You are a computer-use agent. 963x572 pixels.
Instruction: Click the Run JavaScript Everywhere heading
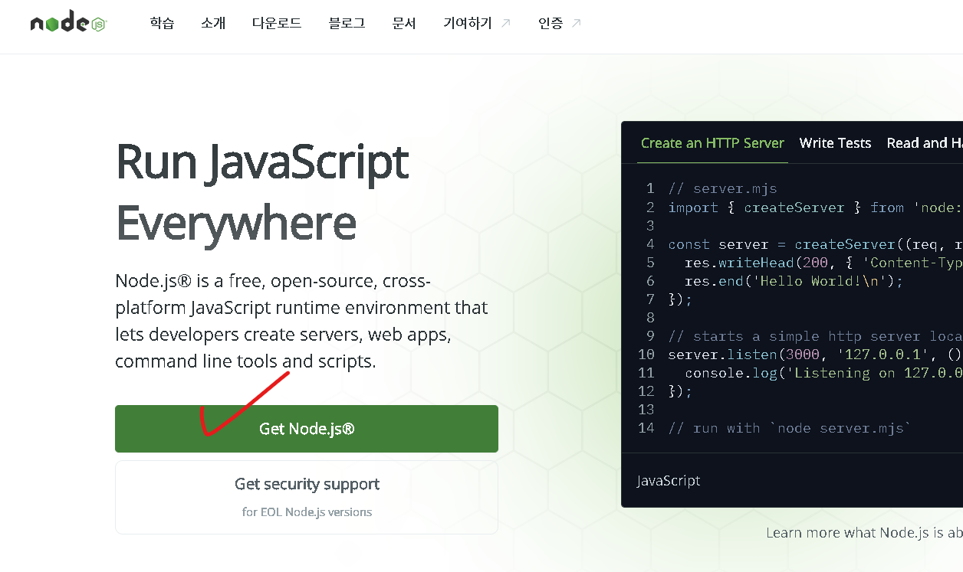click(x=262, y=192)
